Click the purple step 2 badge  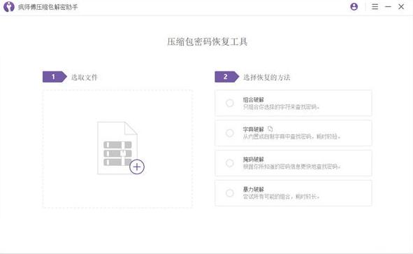[x=227, y=77]
